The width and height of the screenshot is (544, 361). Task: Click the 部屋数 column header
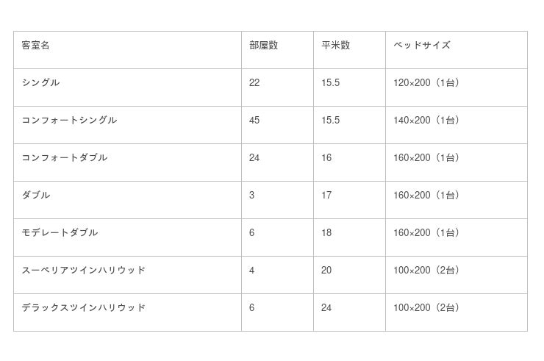pyautogui.click(x=263, y=46)
